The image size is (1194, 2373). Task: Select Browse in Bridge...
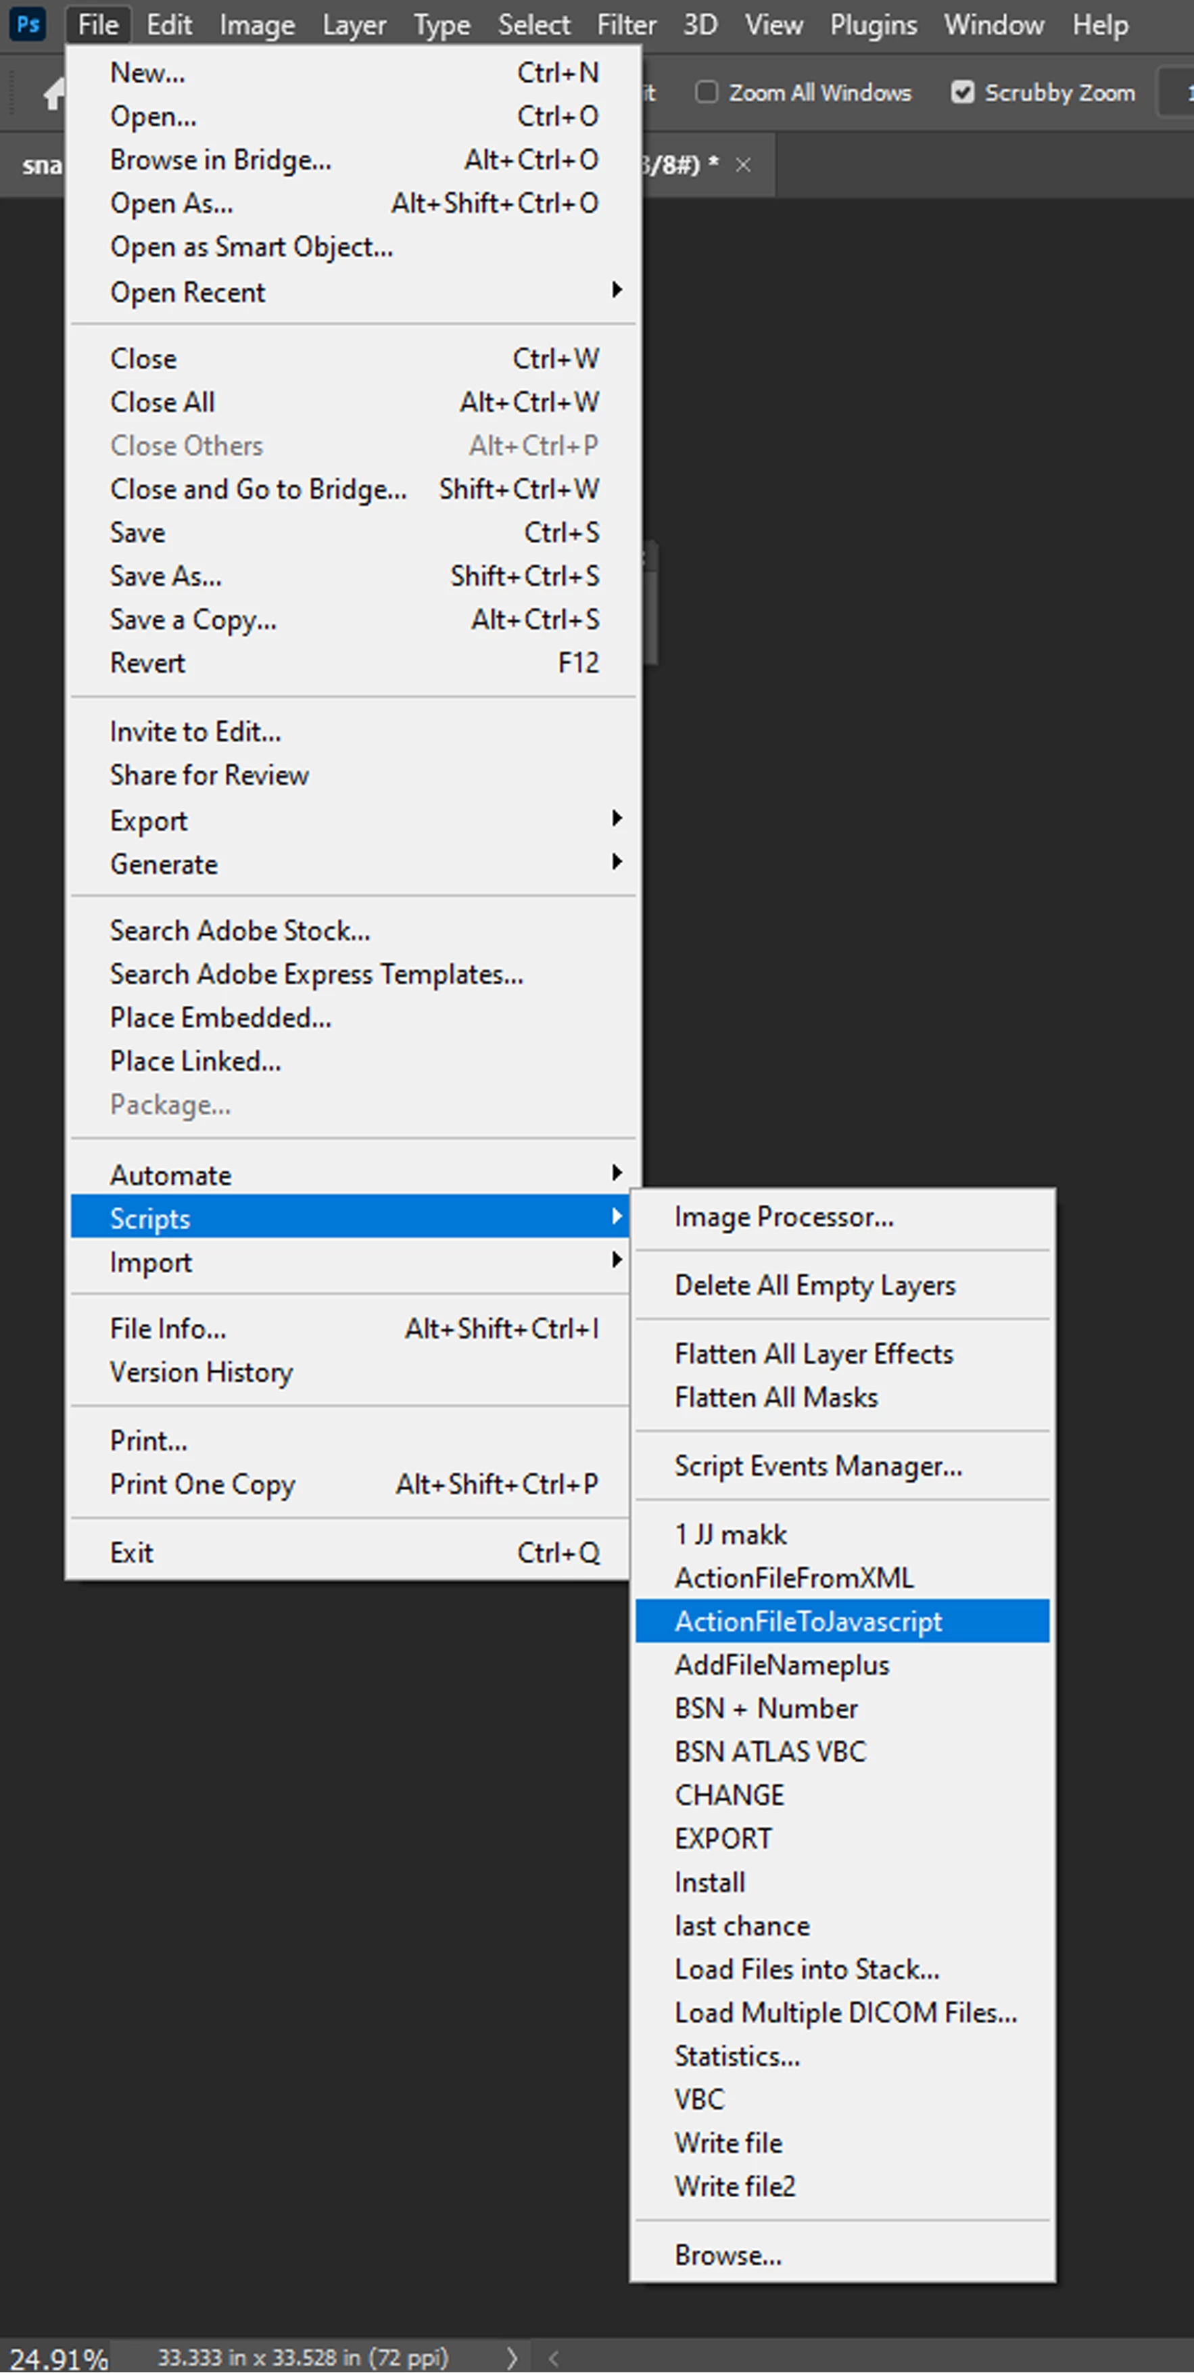[x=354, y=160]
